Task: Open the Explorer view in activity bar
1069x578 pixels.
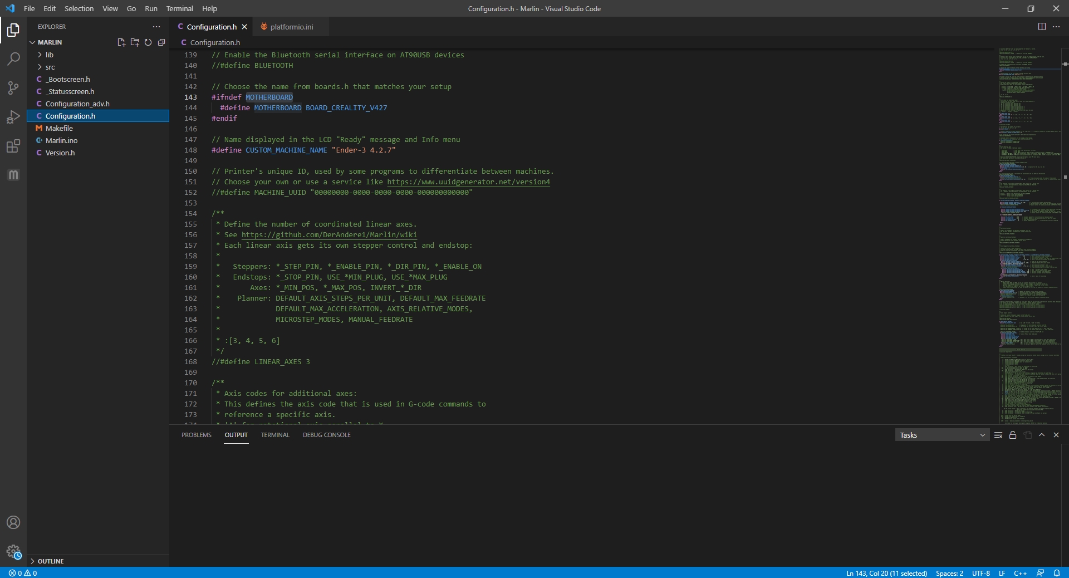Action: 13,30
